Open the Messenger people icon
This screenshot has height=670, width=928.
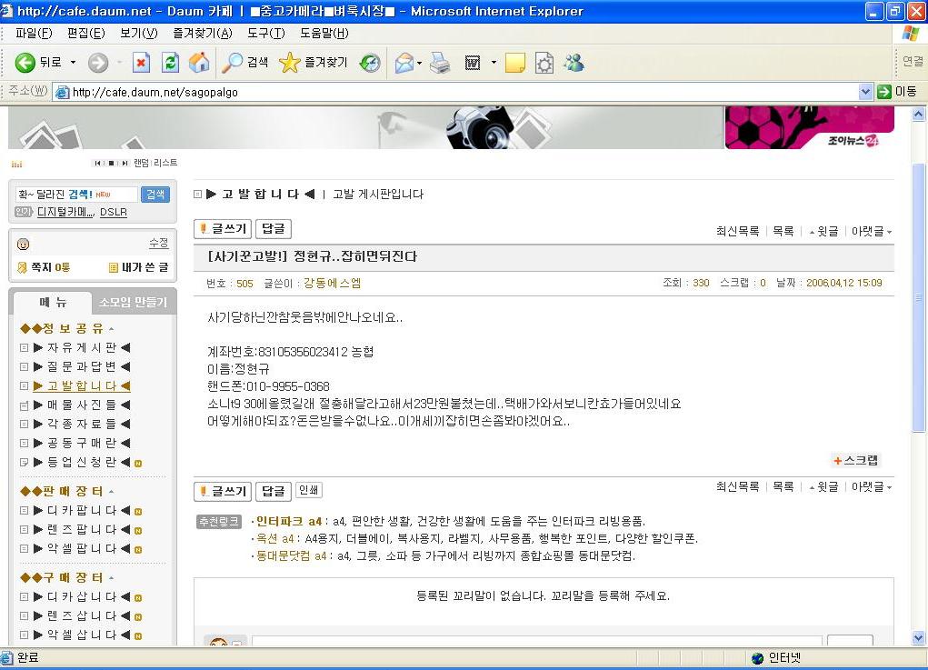pyautogui.click(x=574, y=63)
